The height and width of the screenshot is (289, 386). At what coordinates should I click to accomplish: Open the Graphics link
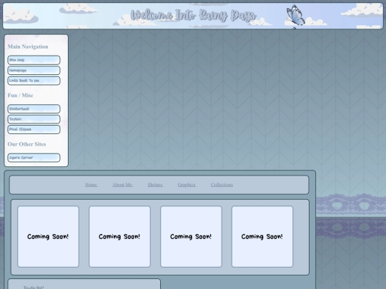pyautogui.click(x=187, y=185)
